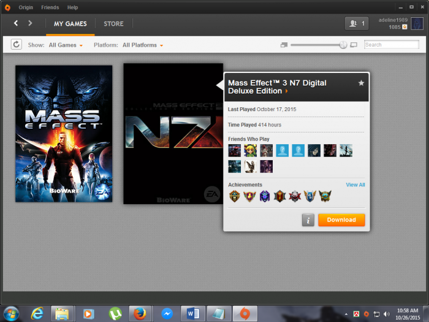The image size is (429, 322).
Task: Open the Origin menu
Action: (x=26, y=7)
